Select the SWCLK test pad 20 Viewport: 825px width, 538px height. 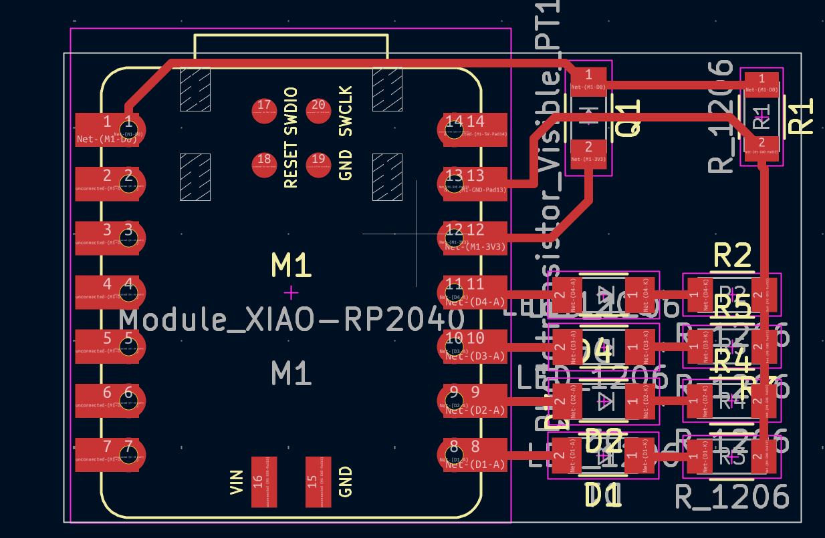pyautogui.click(x=319, y=110)
